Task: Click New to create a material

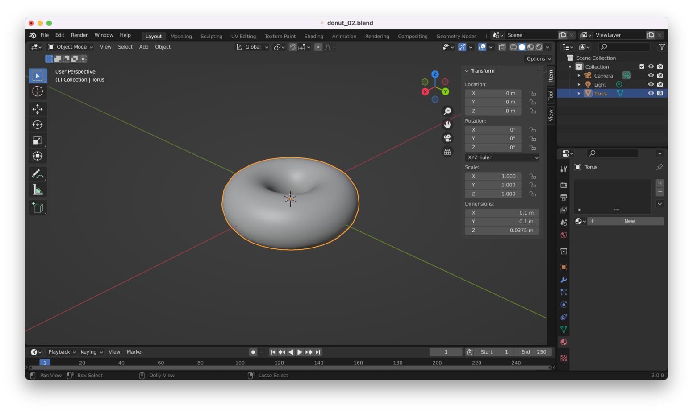Action: pyautogui.click(x=629, y=221)
